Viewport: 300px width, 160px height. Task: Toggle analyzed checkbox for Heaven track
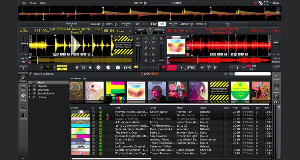click(x=93, y=112)
